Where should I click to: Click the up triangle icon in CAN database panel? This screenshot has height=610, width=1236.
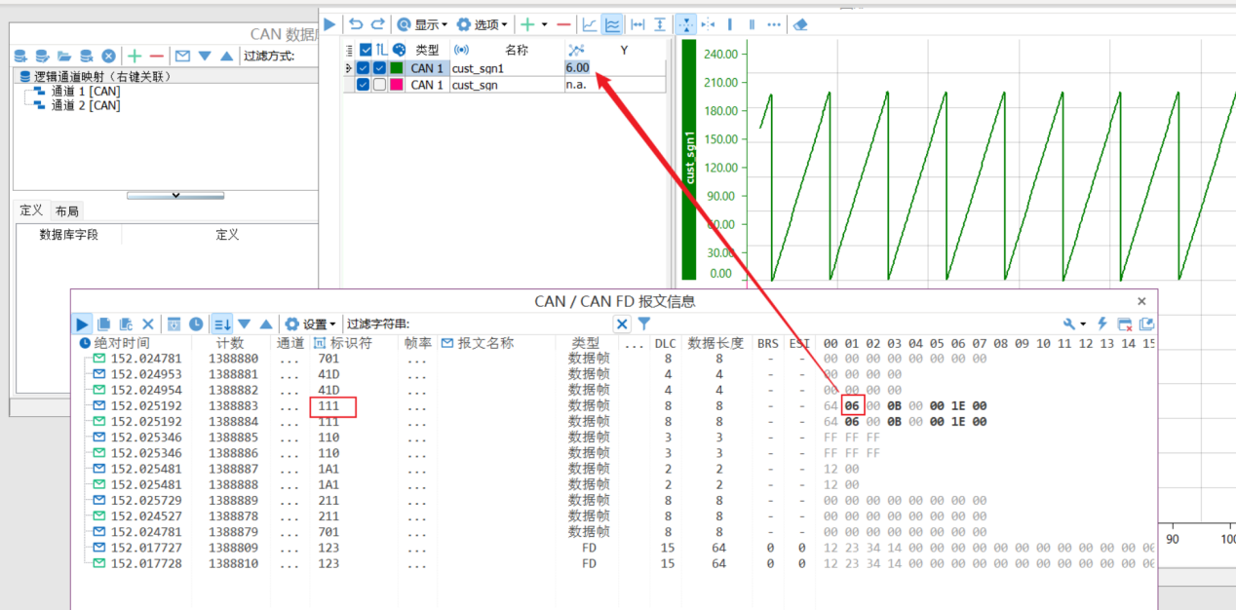tap(226, 56)
